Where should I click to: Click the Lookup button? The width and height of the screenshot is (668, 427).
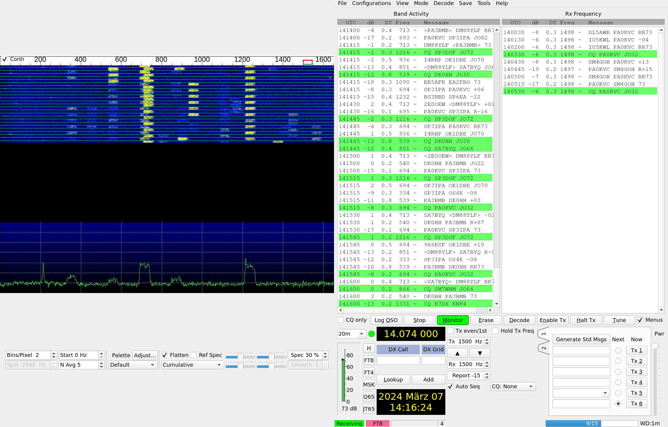click(393, 380)
